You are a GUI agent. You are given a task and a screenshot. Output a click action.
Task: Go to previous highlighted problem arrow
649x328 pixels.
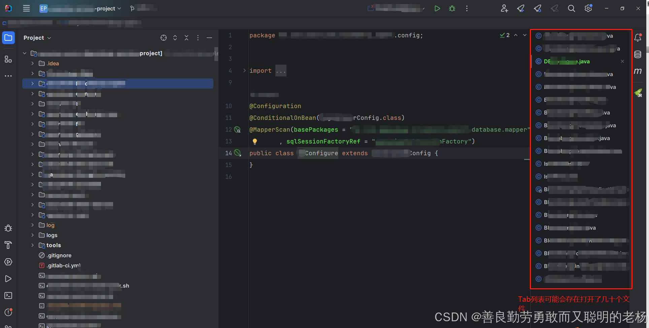point(516,35)
